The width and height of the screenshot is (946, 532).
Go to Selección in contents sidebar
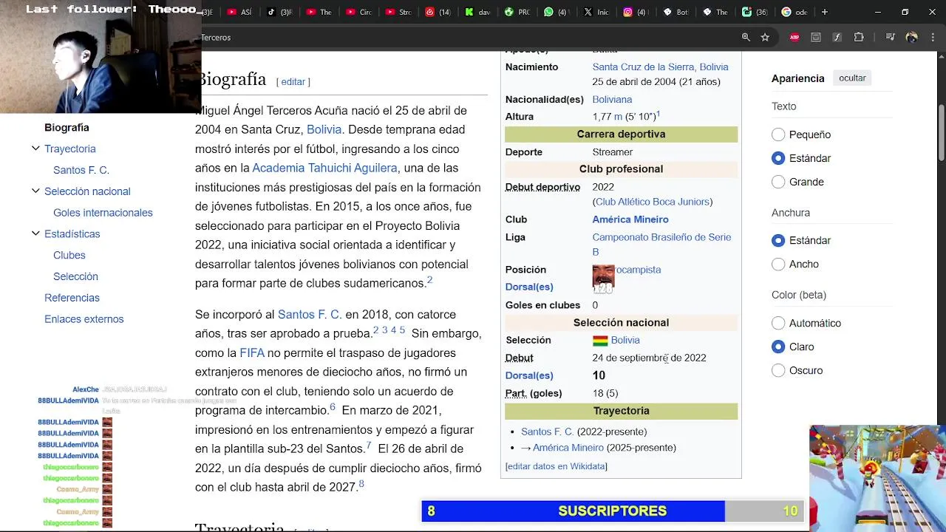click(x=75, y=276)
